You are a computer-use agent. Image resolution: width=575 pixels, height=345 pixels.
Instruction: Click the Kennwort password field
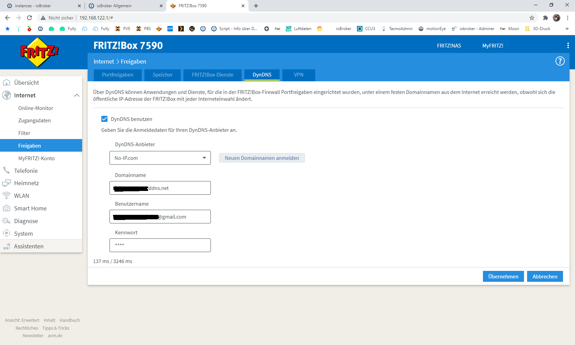coord(160,245)
